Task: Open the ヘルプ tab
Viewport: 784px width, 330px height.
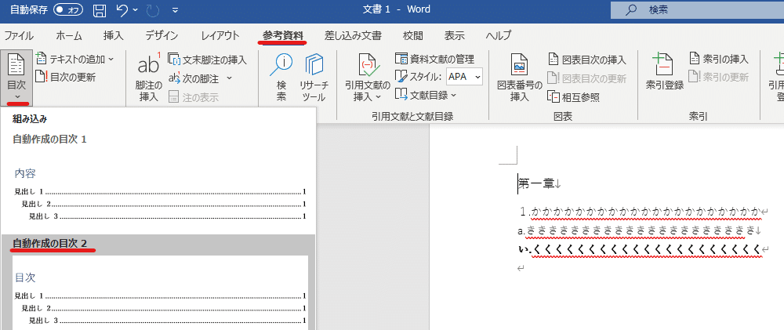Action: (x=499, y=35)
